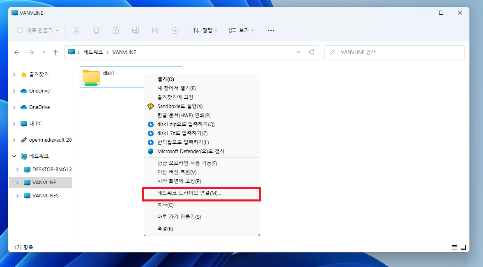The height and width of the screenshot is (267, 483).
Task: Choose 이전 버전 복원(V)
Action: coord(202,172)
